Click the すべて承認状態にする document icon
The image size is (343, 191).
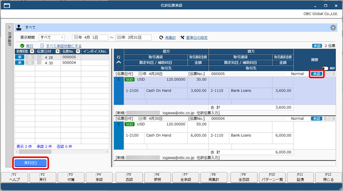[x=42, y=46]
